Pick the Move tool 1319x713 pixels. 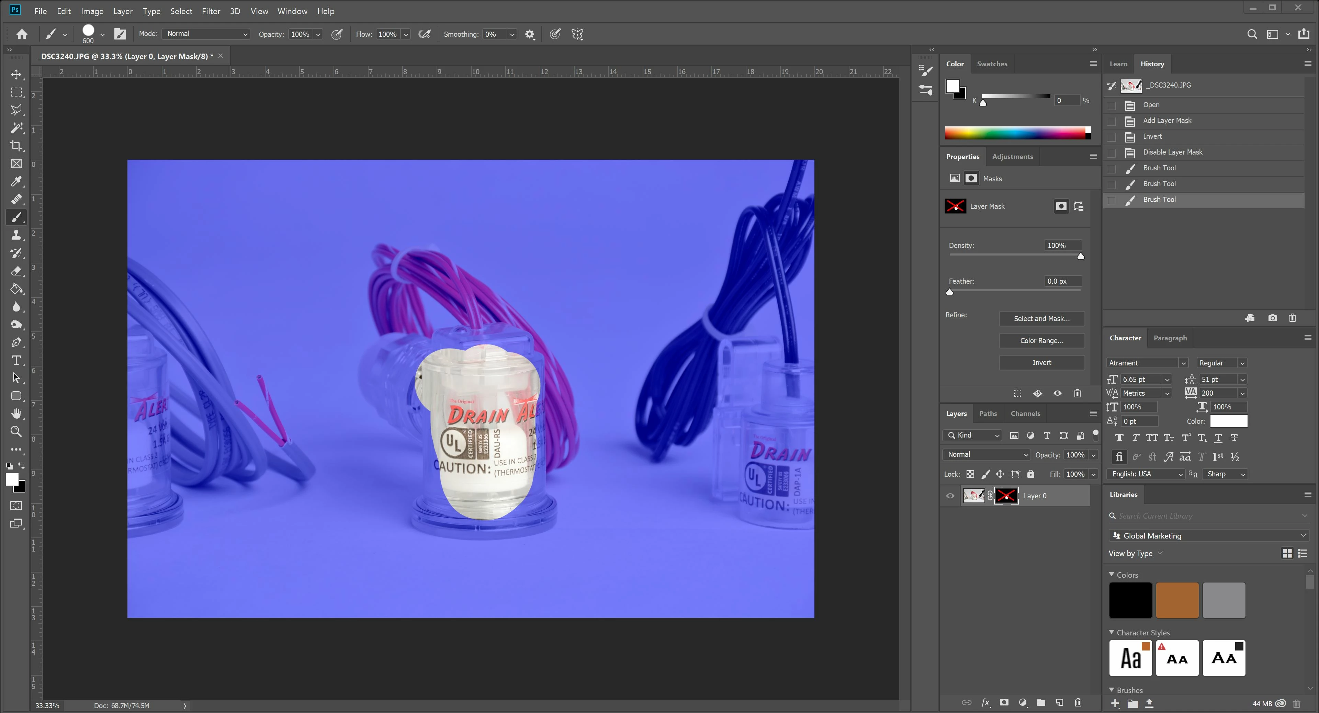tap(16, 75)
